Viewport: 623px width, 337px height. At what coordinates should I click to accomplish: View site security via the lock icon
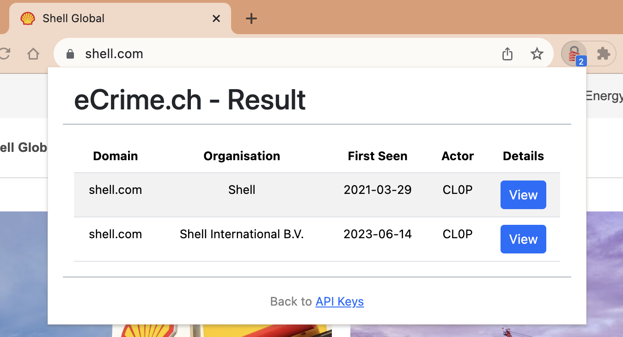point(70,54)
